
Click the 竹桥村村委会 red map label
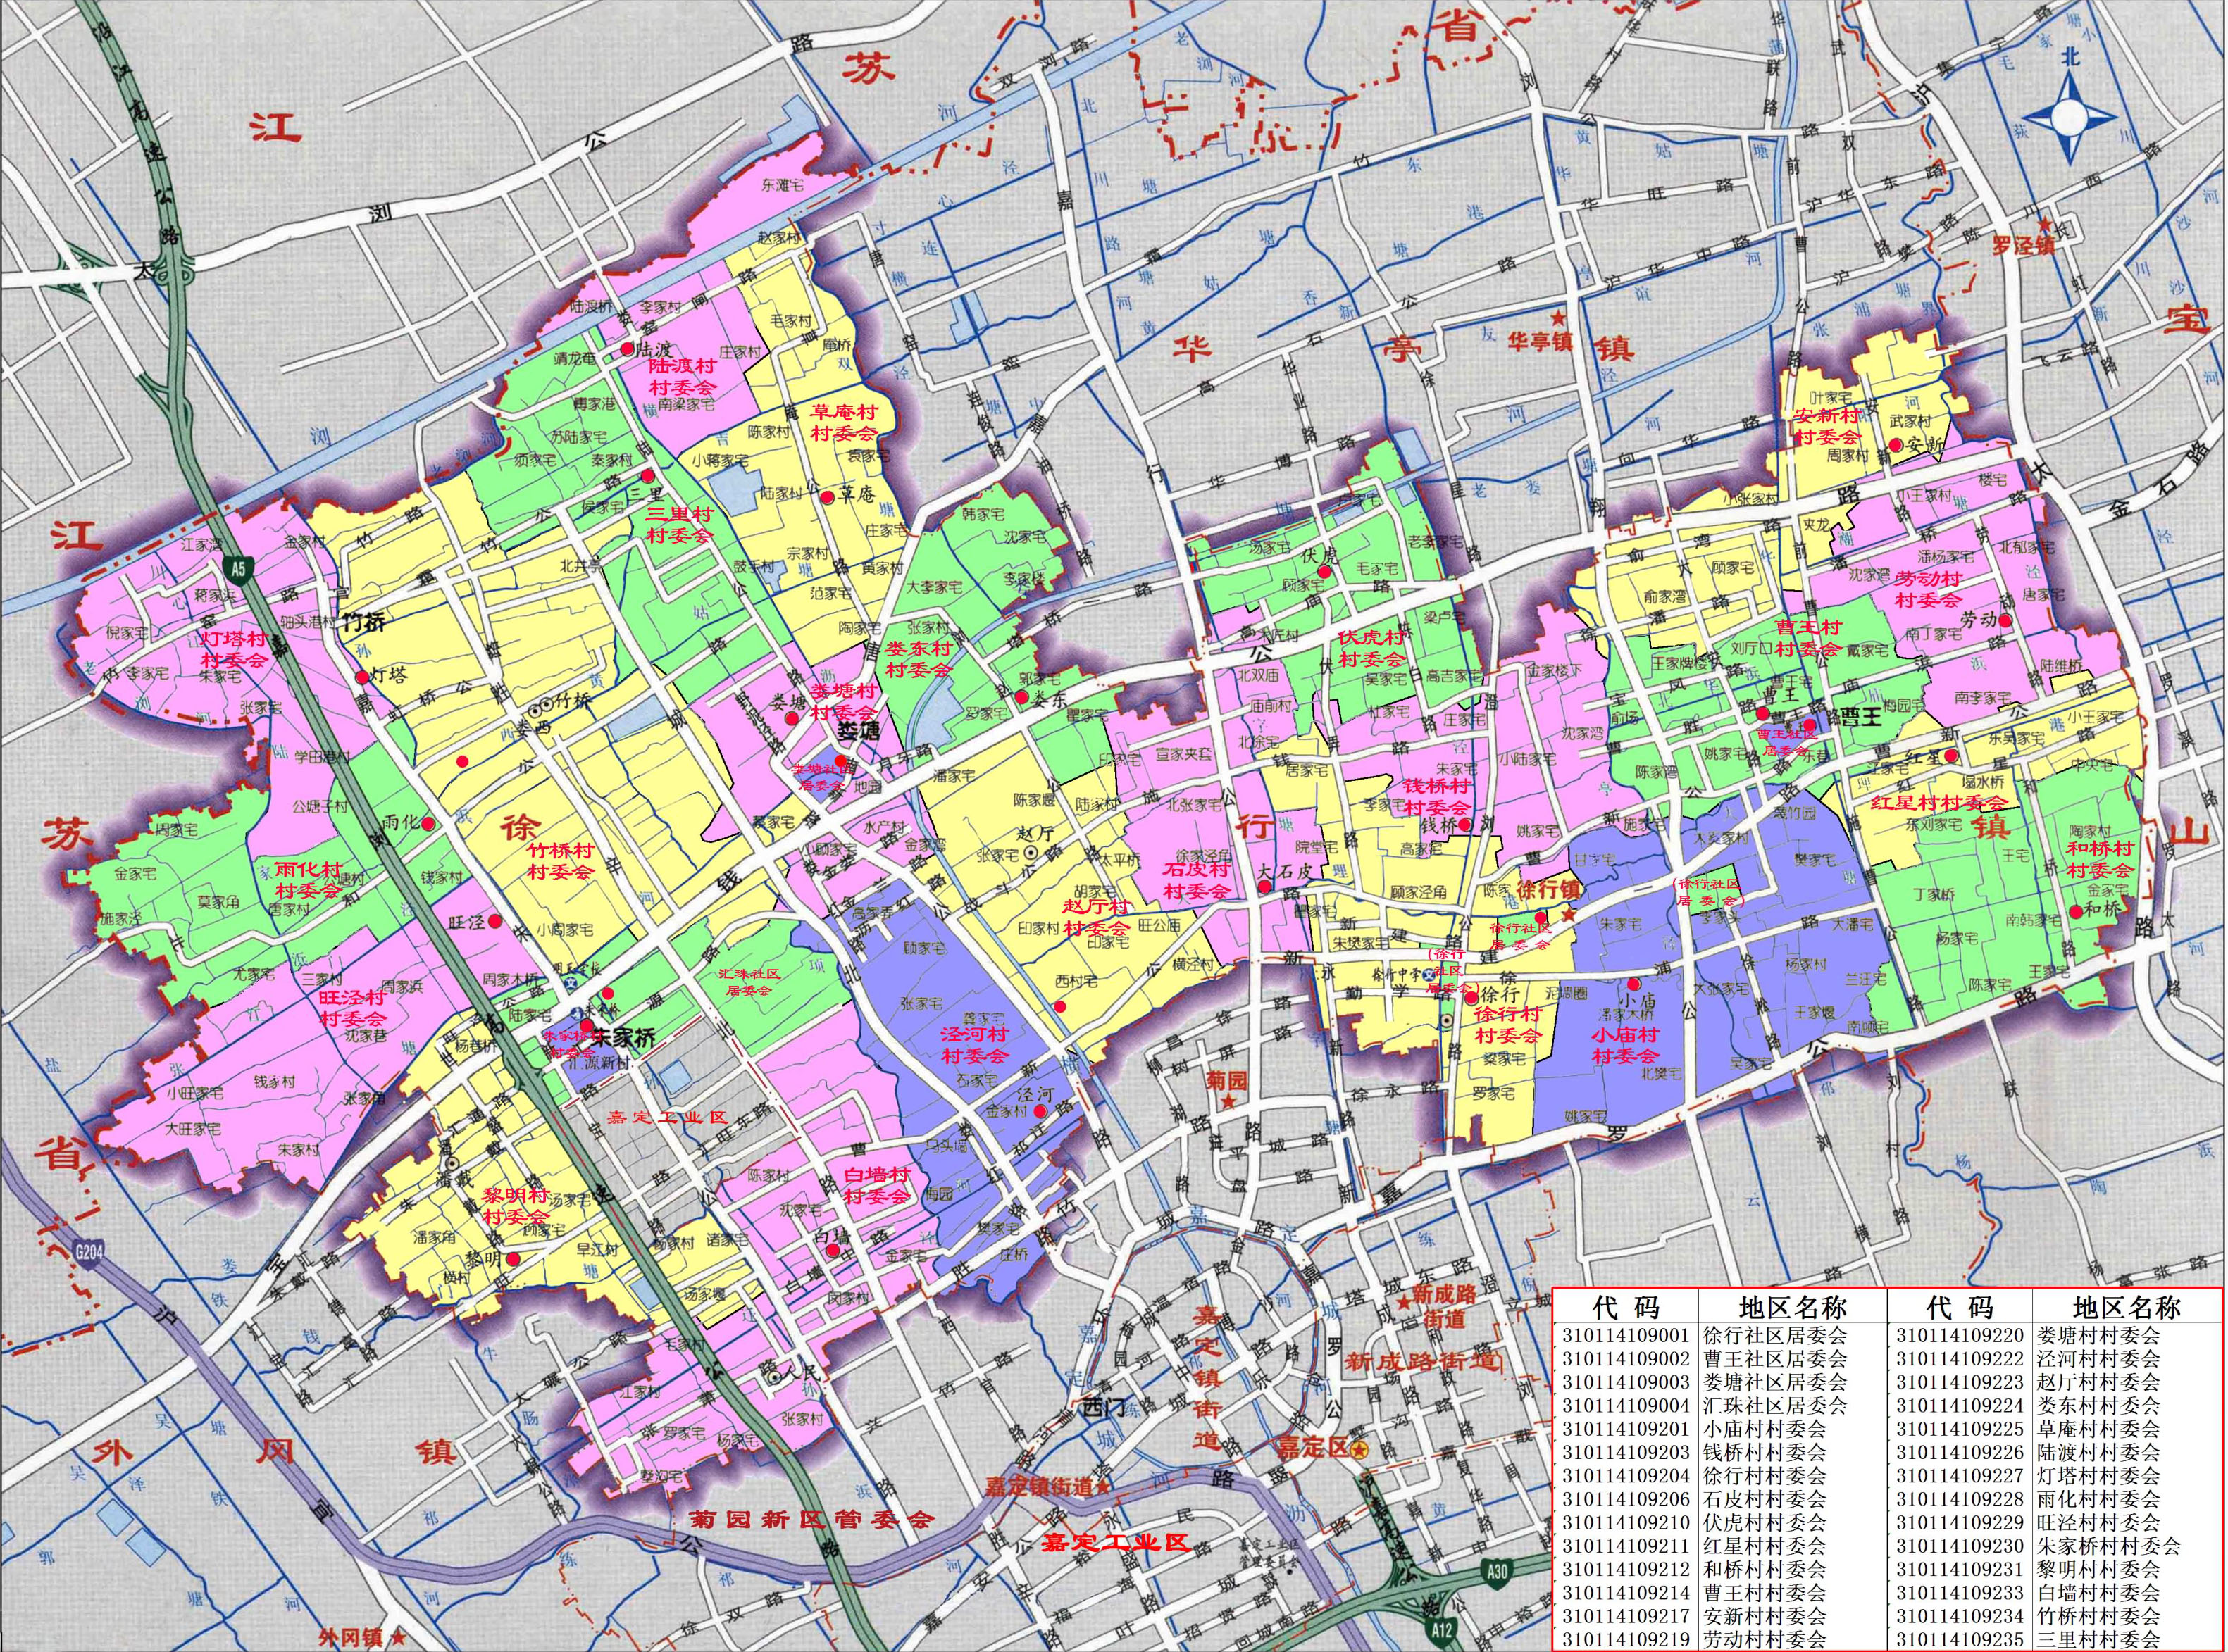(x=560, y=861)
